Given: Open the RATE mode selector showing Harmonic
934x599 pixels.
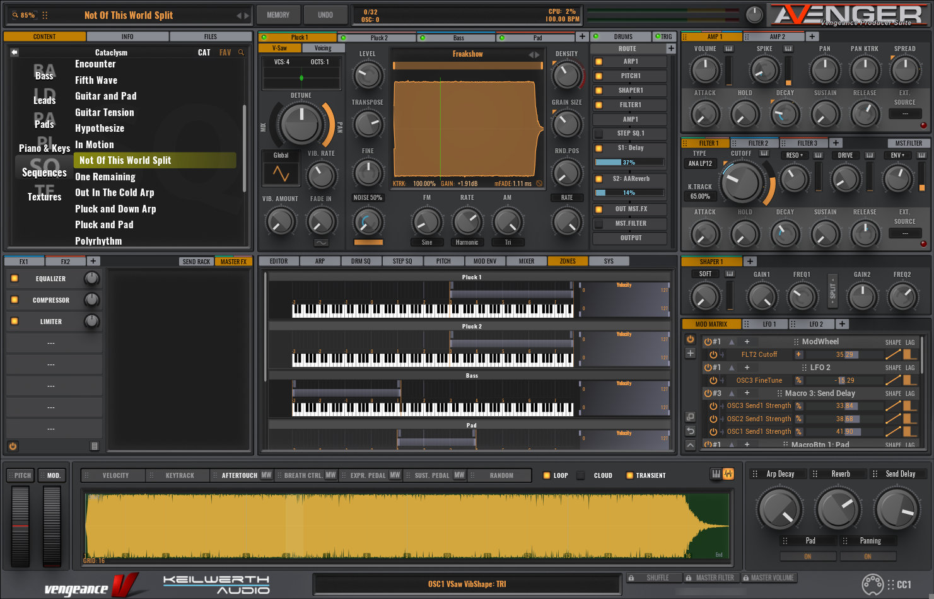Looking at the screenshot, I should [x=467, y=242].
